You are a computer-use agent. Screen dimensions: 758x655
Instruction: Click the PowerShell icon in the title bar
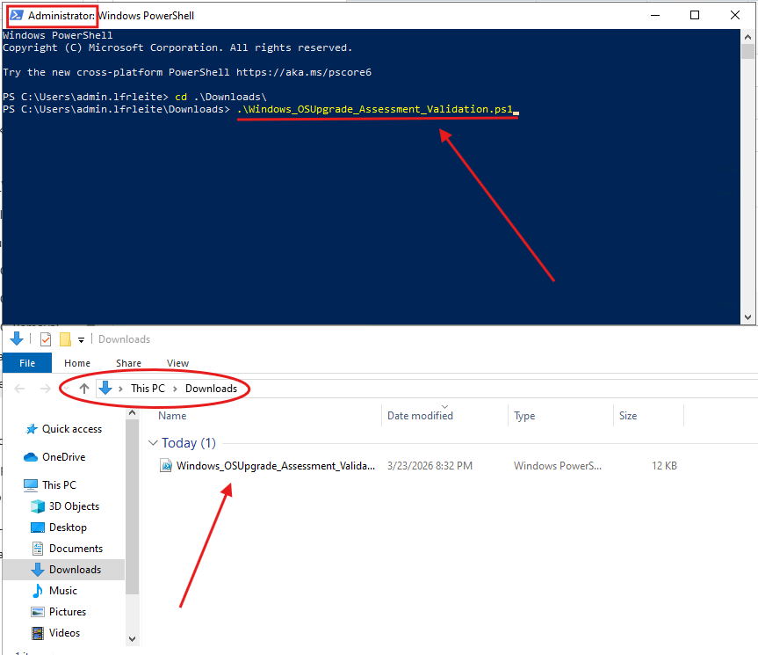pos(16,15)
